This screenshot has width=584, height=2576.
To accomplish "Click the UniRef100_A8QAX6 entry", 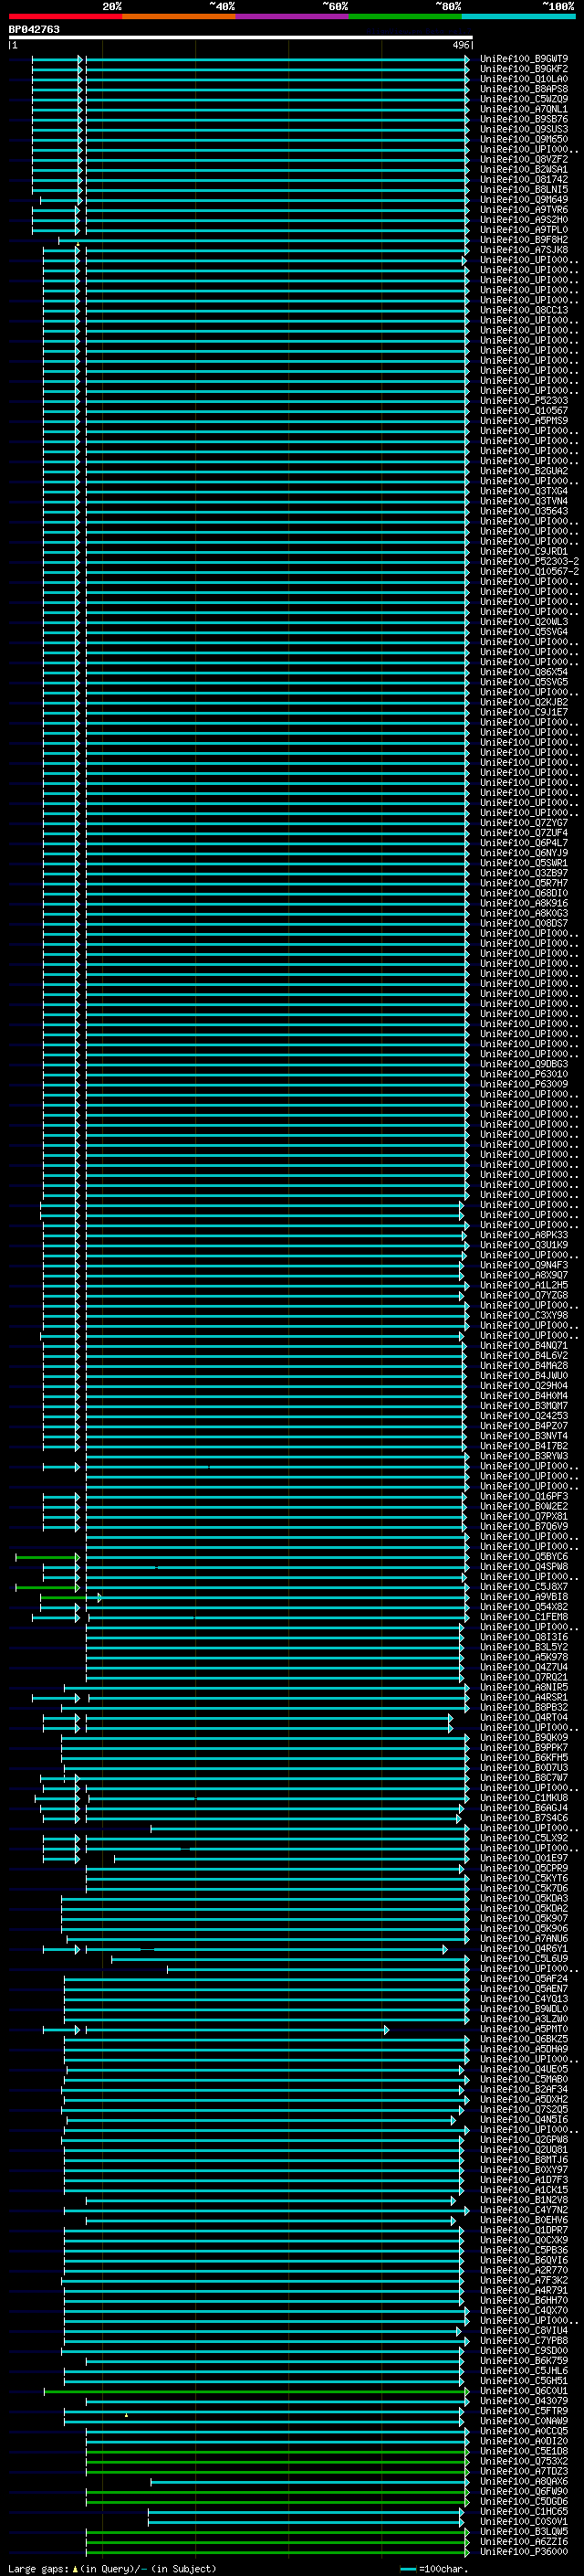I will 523,2481.
